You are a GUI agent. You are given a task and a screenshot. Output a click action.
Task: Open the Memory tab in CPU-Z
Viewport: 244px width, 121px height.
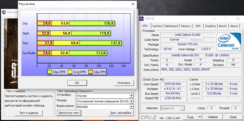coord(186,26)
